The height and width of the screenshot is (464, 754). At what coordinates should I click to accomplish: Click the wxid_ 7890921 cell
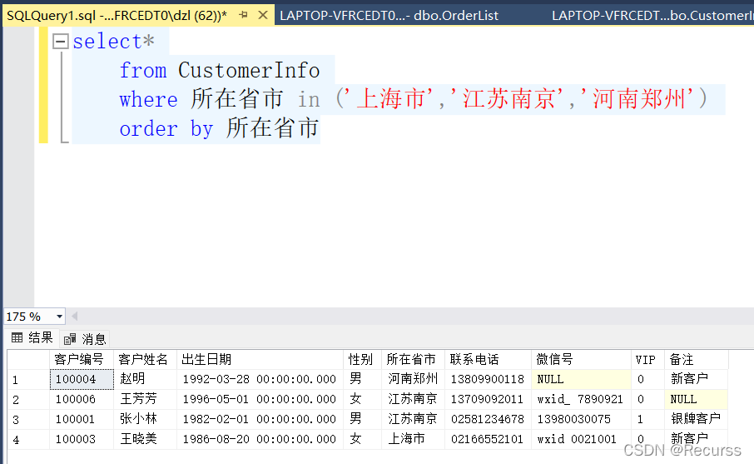581,399
